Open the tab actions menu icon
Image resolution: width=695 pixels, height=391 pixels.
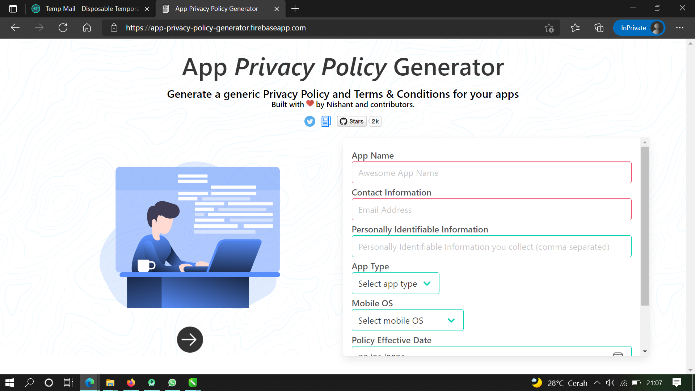[x=13, y=9]
